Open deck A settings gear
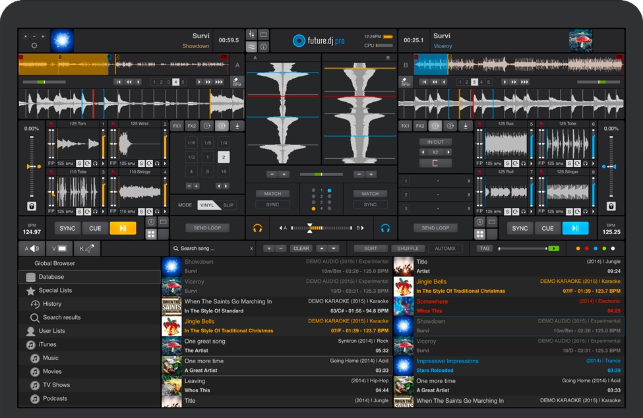 pos(34,45)
